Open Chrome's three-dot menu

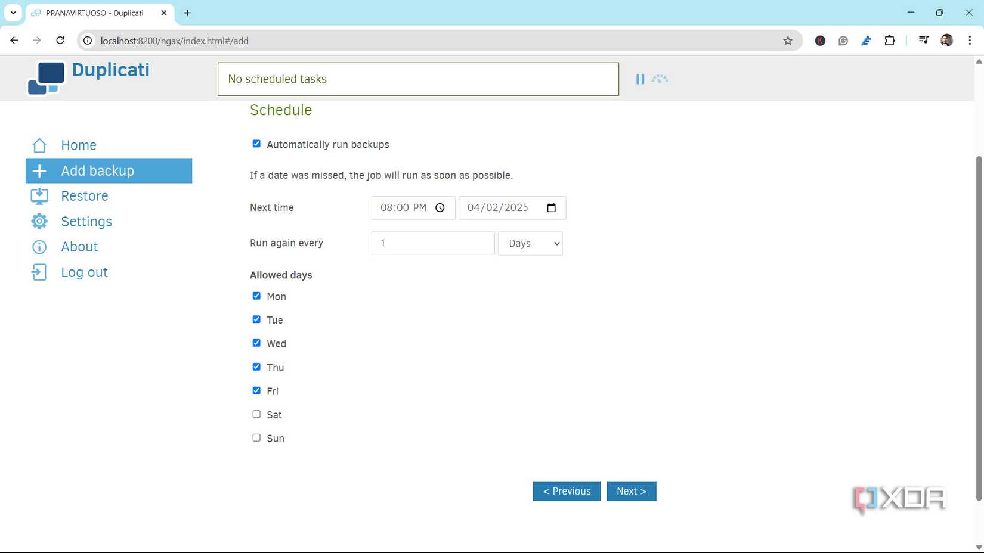(970, 41)
